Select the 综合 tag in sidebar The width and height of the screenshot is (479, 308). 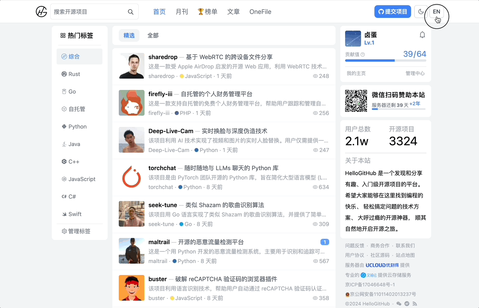tap(79, 57)
